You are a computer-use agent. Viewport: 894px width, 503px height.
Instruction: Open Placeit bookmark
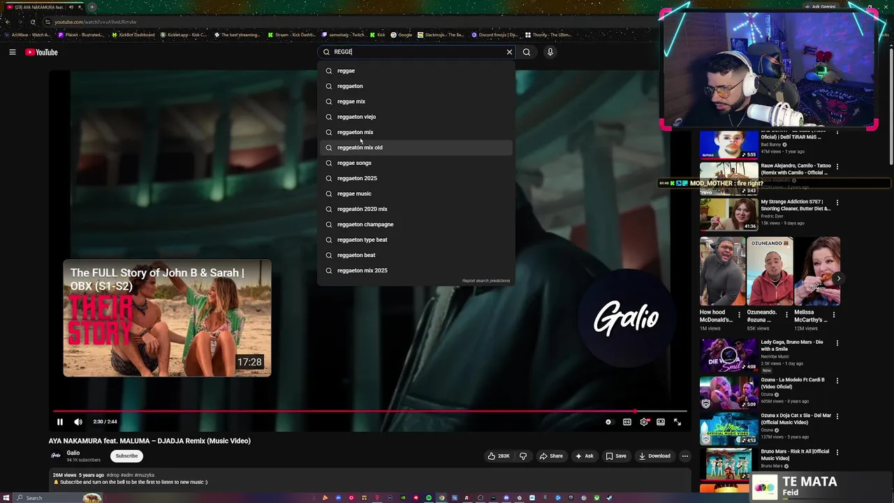tap(81, 34)
